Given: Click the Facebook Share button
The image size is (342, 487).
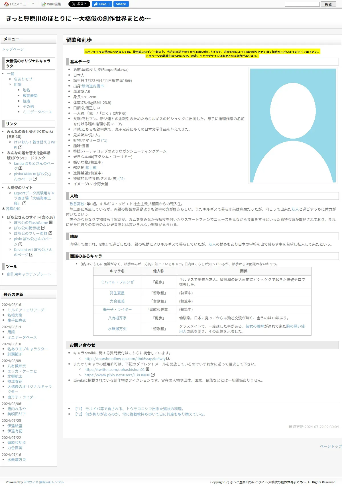Looking at the screenshot, I should 121,4.
